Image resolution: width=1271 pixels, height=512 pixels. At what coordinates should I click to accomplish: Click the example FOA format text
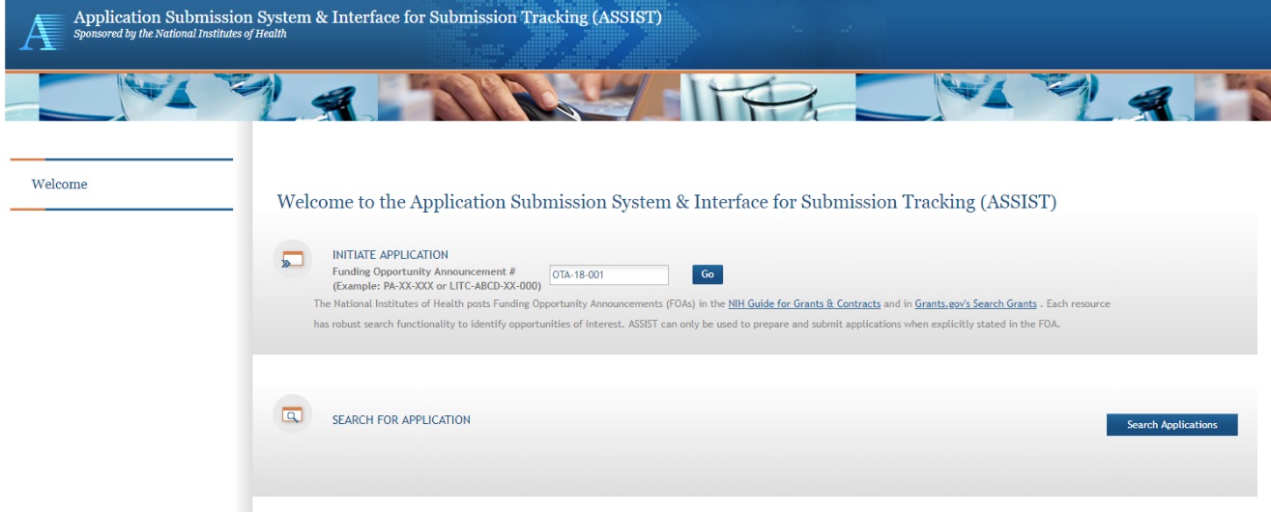(437, 287)
